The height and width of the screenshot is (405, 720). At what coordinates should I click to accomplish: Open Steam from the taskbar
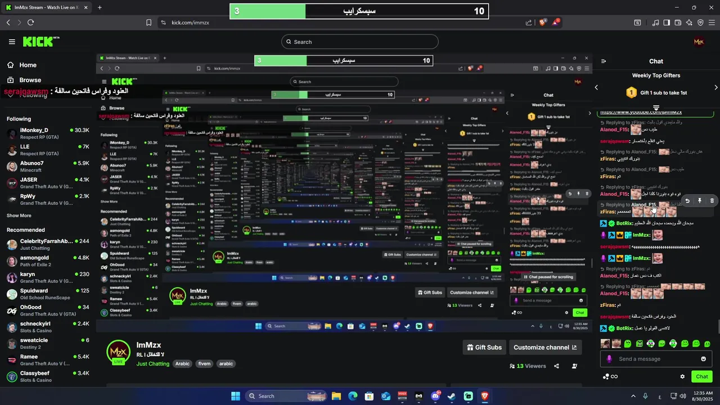point(452,396)
